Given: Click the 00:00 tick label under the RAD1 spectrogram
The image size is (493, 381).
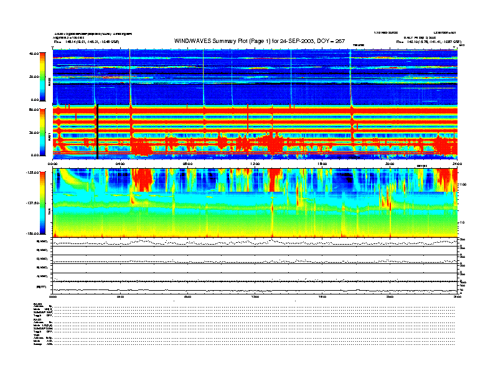Looking at the screenshot, I should pyautogui.click(x=52, y=164).
